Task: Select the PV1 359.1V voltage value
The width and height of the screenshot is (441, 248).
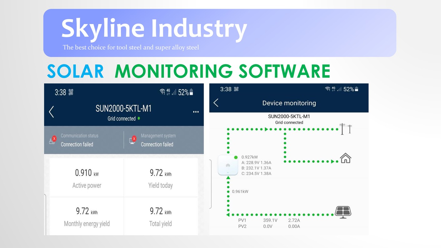Action: pyautogui.click(x=270, y=220)
